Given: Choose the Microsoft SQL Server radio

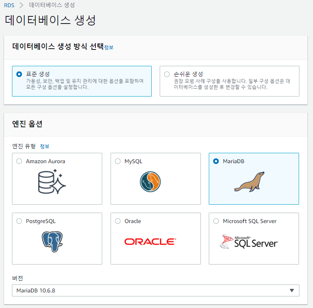Looking at the screenshot, I should click(216, 221).
